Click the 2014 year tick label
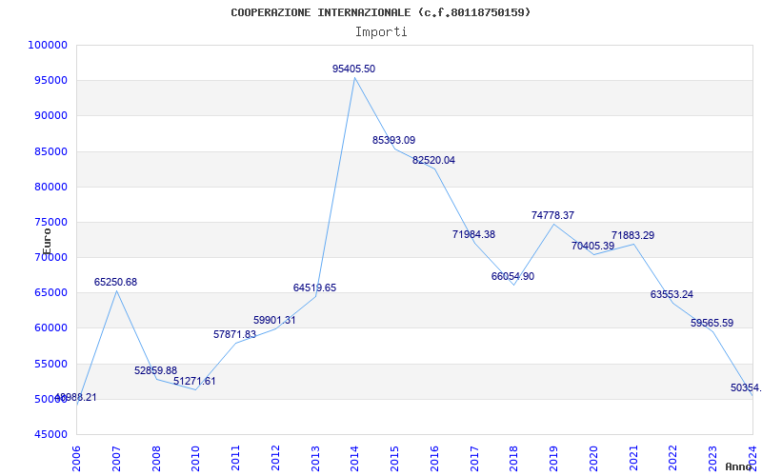 click(x=355, y=454)
